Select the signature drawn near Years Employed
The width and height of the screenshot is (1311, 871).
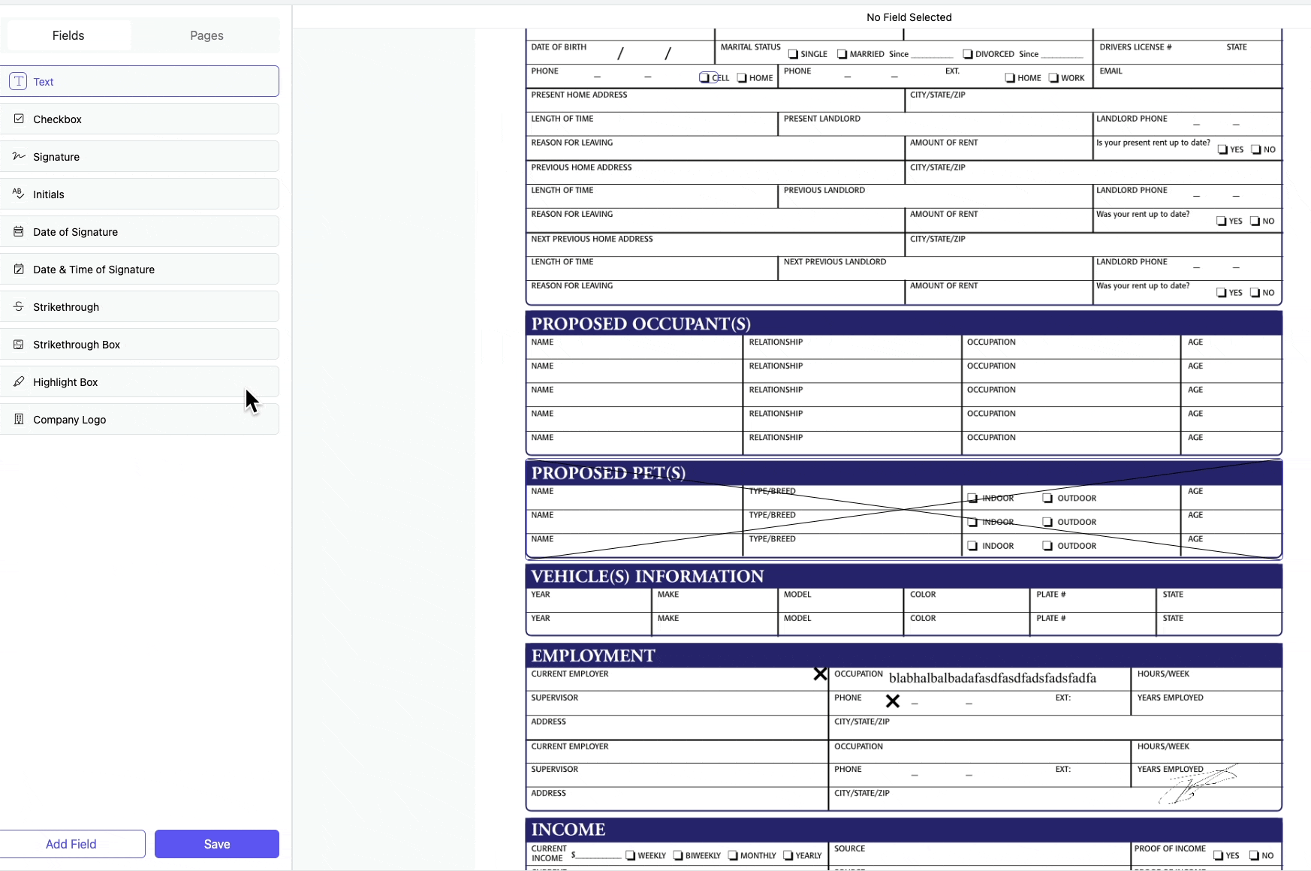(x=1198, y=784)
